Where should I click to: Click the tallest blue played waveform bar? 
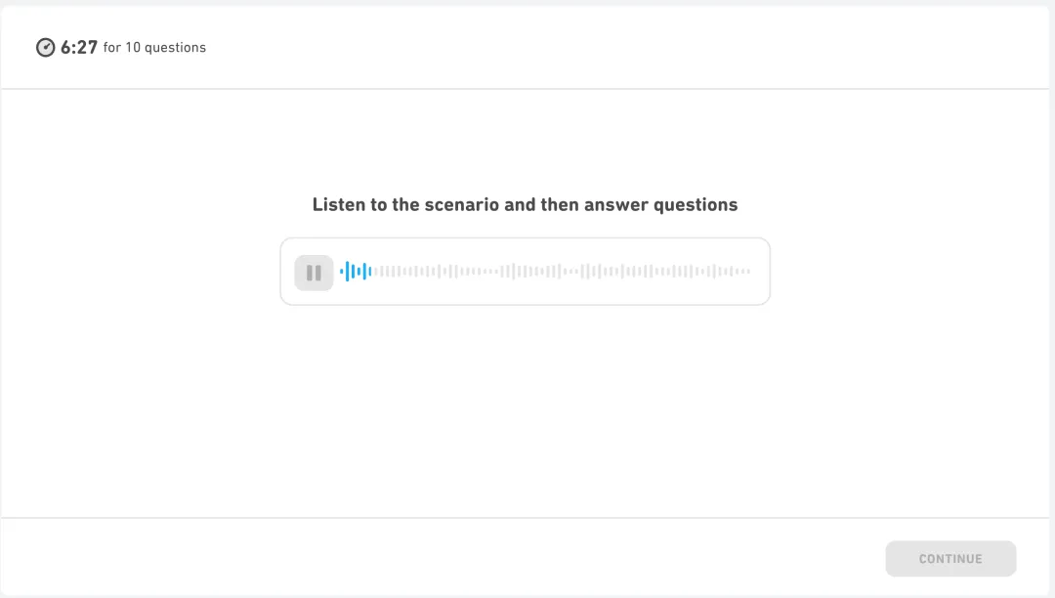(347, 271)
